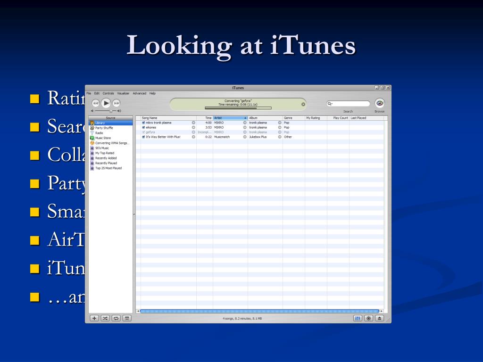Click arrow icon next to album Jukebox Plus

(280, 137)
